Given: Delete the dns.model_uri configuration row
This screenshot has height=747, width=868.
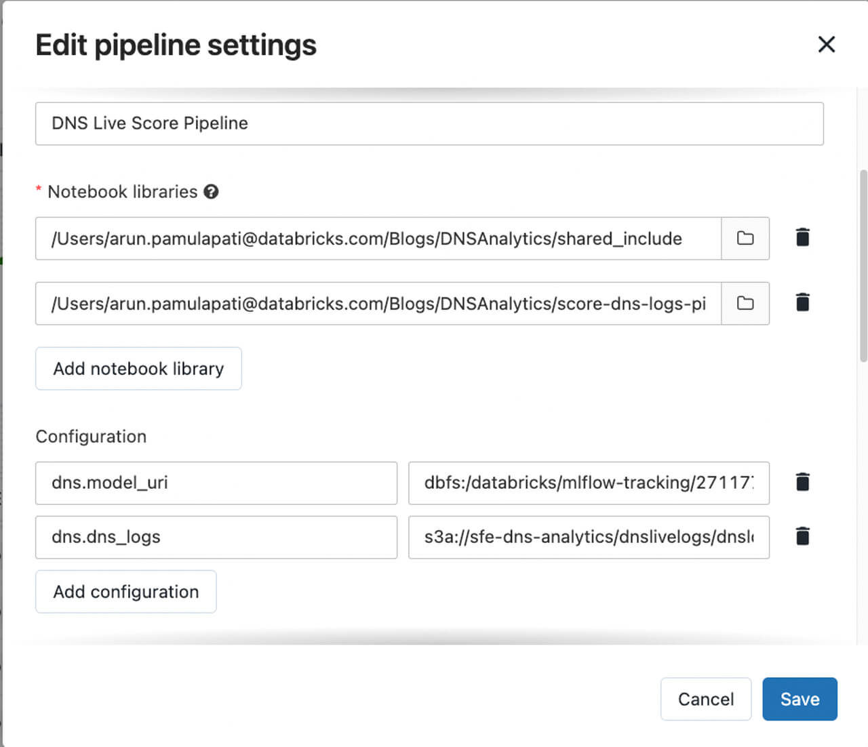Looking at the screenshot, I should coord(802,482).
